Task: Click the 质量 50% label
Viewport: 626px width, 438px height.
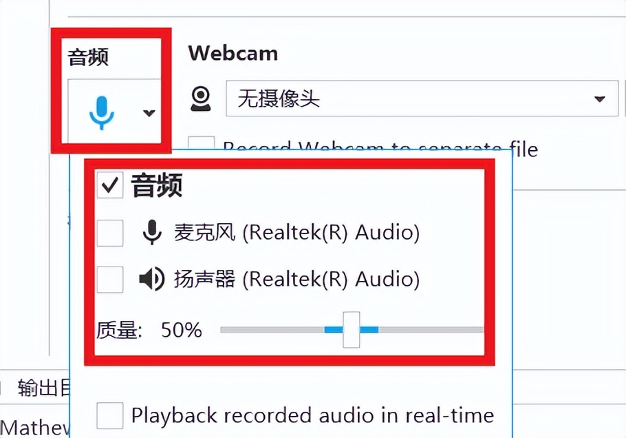Action: (x=149, y=330)
